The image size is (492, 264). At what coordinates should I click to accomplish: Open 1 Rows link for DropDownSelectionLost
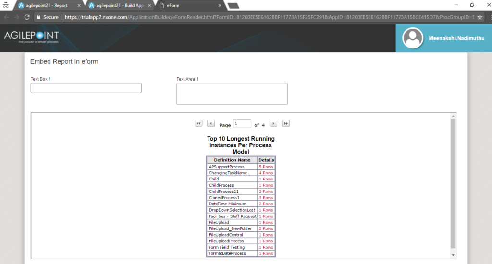coord(266,210)
